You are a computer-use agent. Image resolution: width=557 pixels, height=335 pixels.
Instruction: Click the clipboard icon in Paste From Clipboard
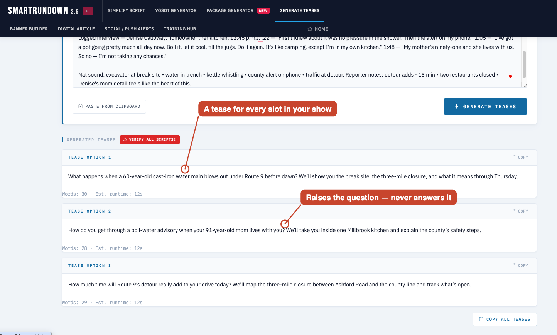(x=81, y=106)
